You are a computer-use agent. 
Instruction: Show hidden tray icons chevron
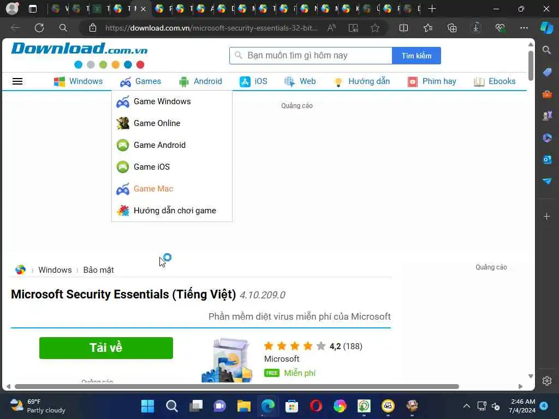(x=466, y=406)
